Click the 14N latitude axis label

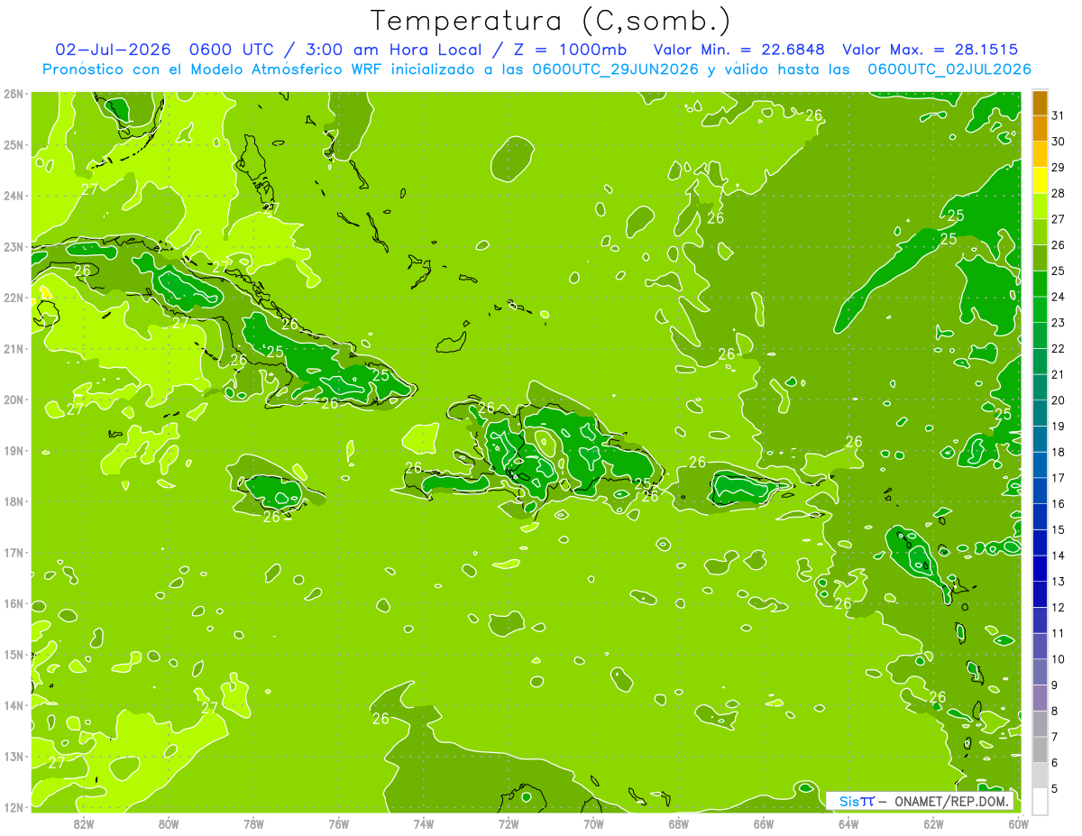pyautogui.click(x=14, y=705)
